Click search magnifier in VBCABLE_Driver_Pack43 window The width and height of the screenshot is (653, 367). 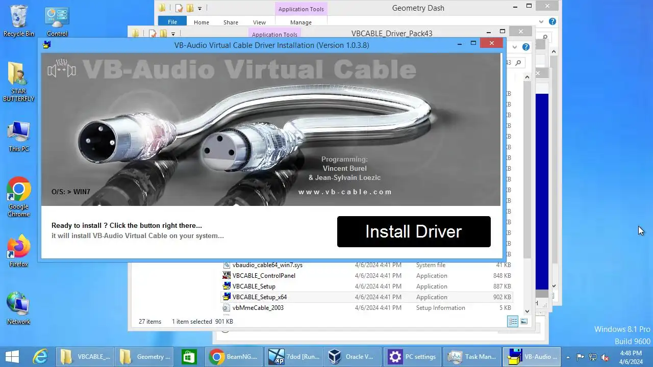[x=518, y=63]
